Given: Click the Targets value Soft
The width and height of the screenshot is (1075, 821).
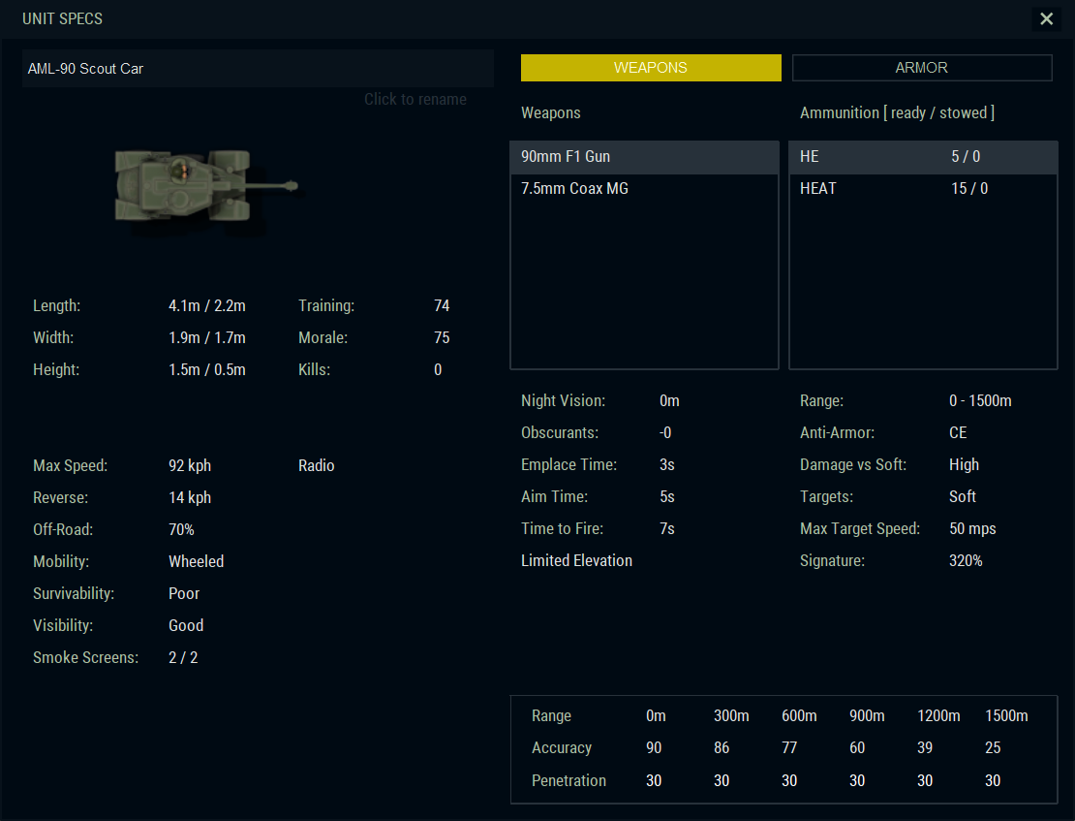Looking at the screenshot, I should [x=963, y=497].
